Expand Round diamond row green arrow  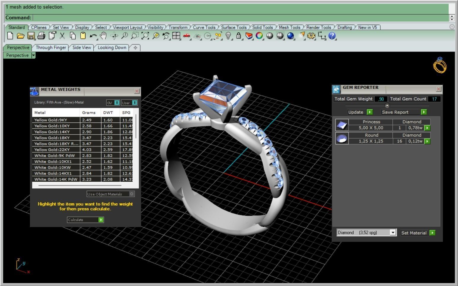pyautogui.click(x=427, y=141)
